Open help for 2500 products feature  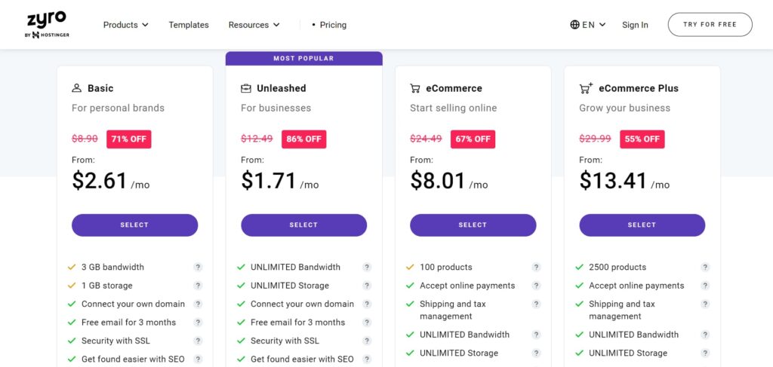pyautogui.click(x=705, y=267)
